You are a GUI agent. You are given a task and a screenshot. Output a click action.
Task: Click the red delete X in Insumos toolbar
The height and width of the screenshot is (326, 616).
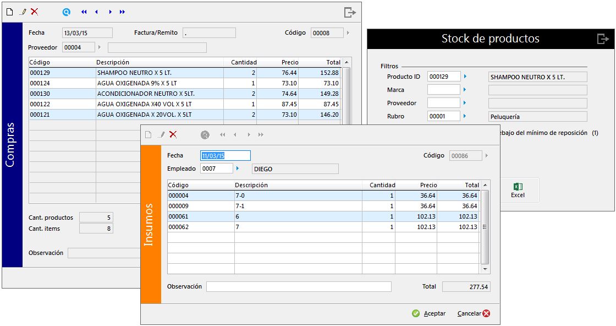pos(173,134)
